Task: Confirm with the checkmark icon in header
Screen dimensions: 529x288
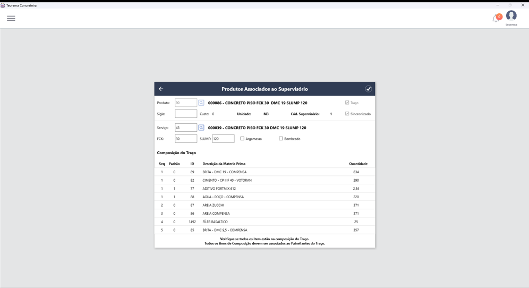Action: click(x=368, y=89)
